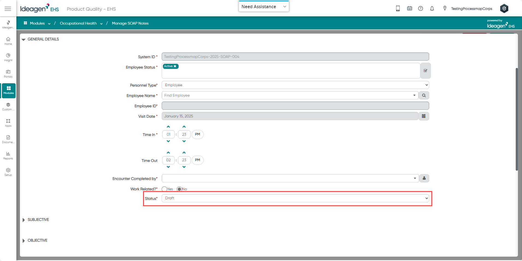522x261 pixels.
Task: Click the page vertical scrollbar
Action: [x=517, y=119]
